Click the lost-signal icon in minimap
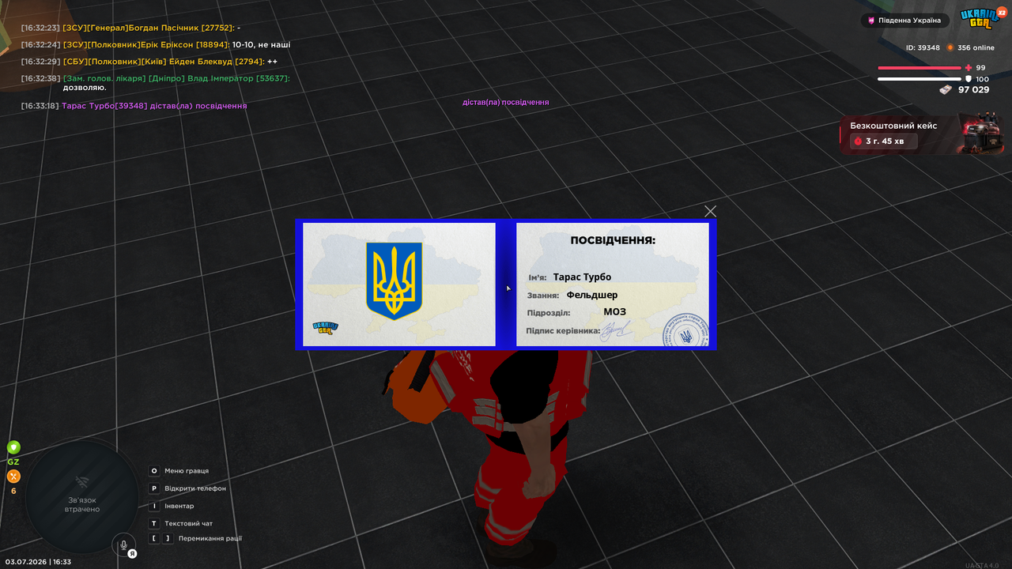Image resolution: width=1012 pixels, height=569 pixels. pyautogui.click(x=82, y=482)
